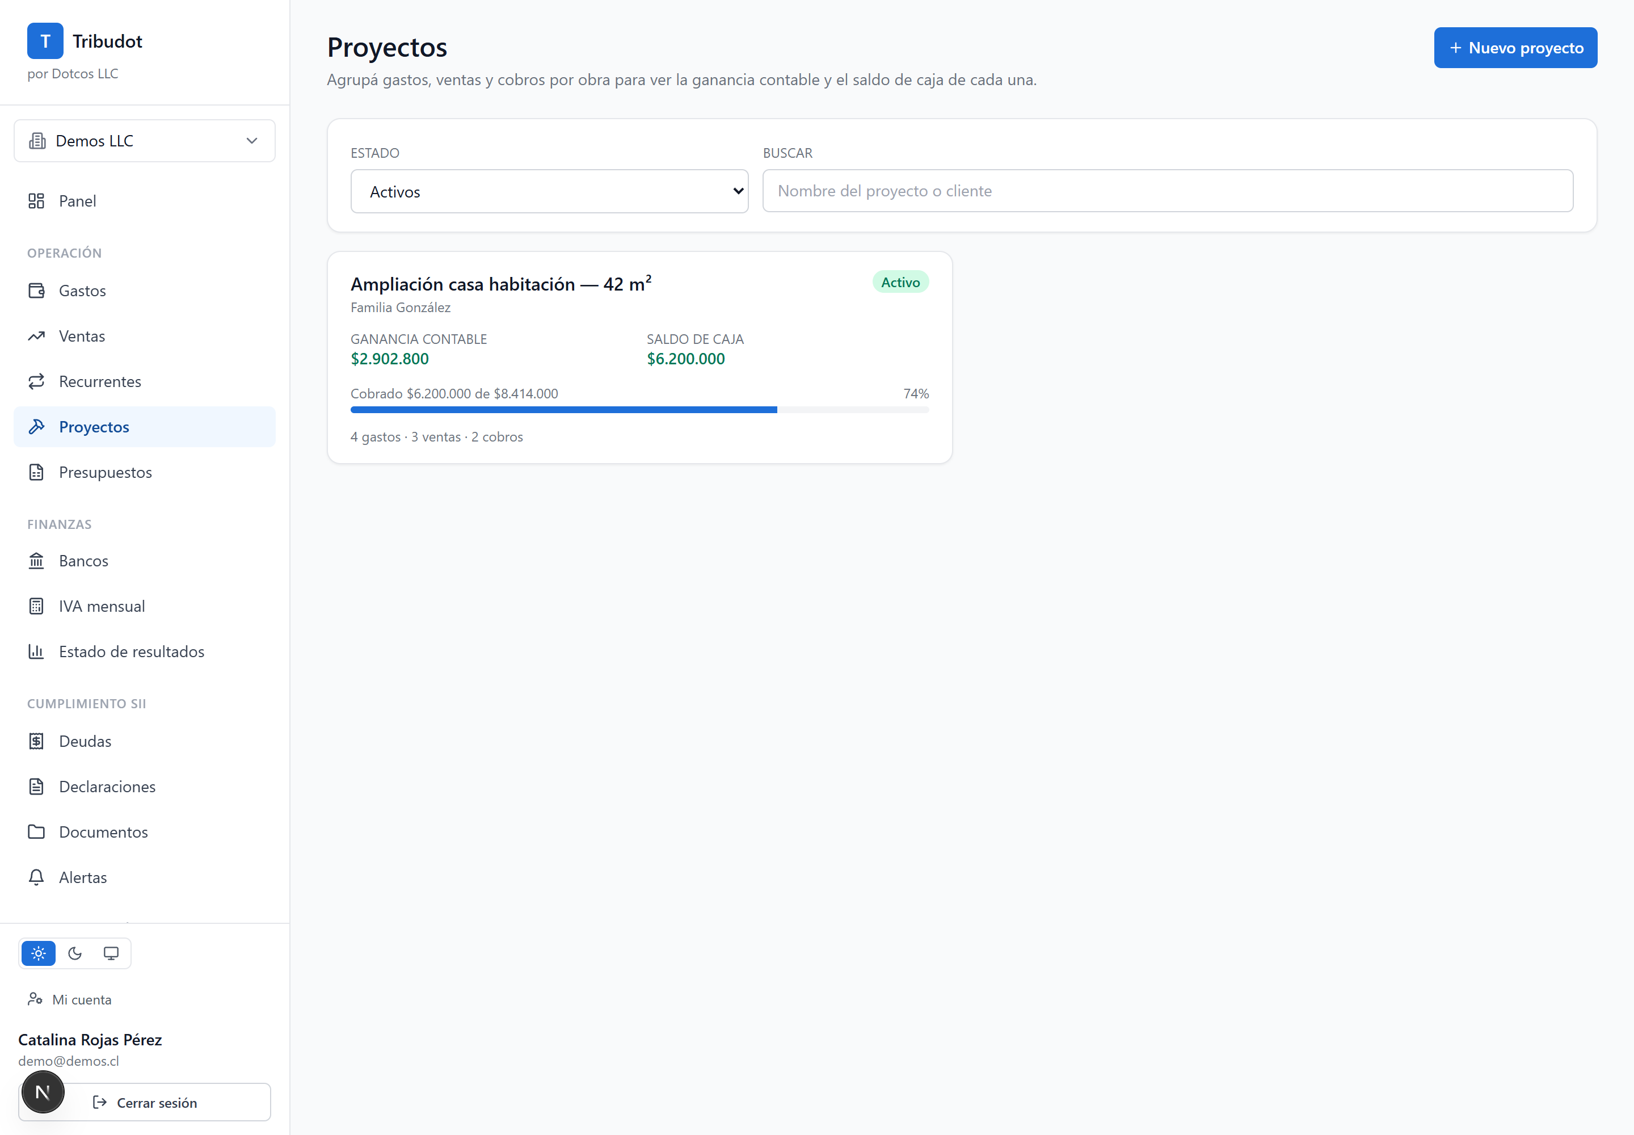
Task: Click the Proyectos page heading
Action: tap(387, 48)
